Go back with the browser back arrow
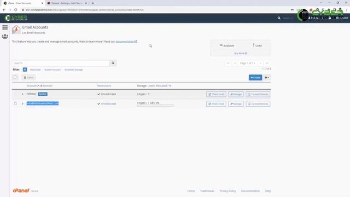The width and height of the screenshot is (350, 197). click(x=4, y=10)
